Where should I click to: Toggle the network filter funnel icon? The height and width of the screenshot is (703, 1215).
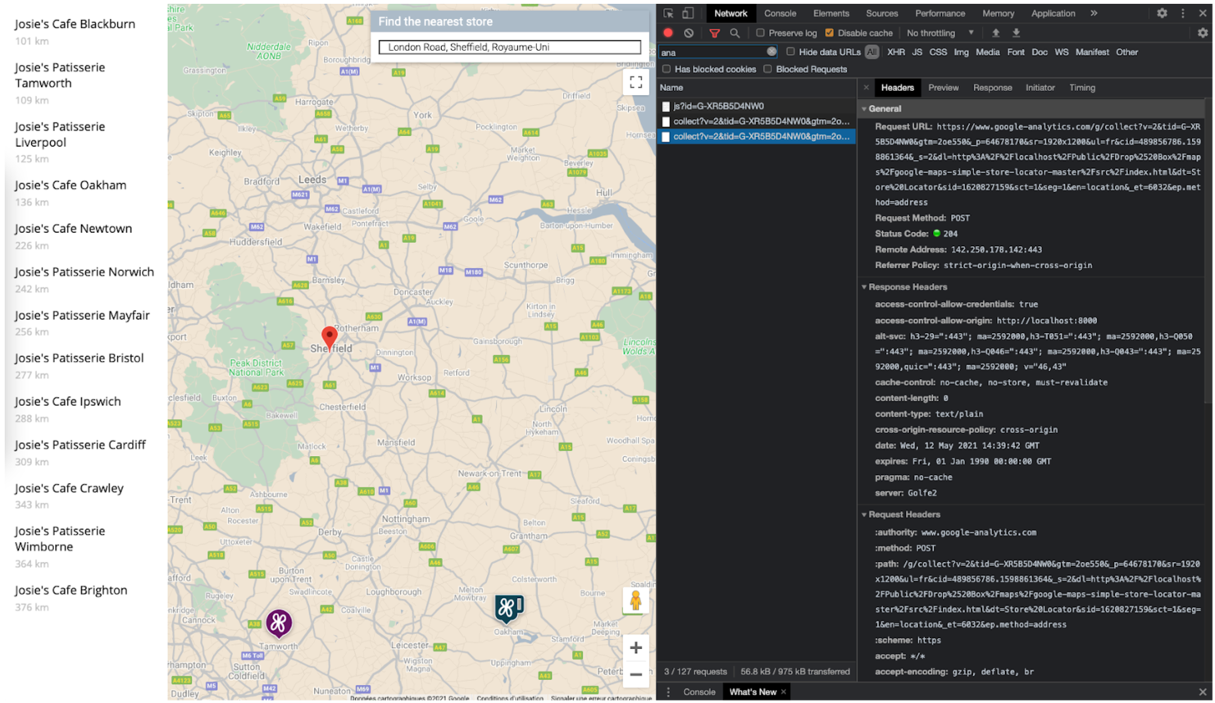click(714, 33)
